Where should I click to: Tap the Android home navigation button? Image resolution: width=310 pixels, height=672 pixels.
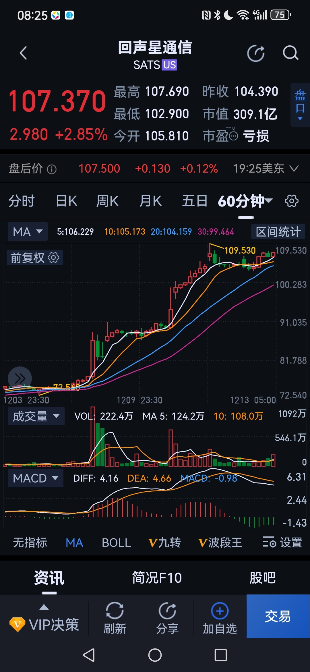pyautogui.click(x=155, y=655)
